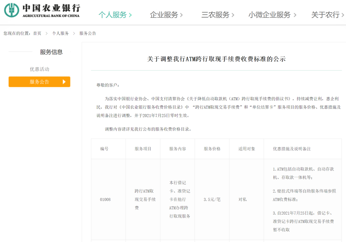
Task: Open the 三农服务 menu
Action: point(215,15)
